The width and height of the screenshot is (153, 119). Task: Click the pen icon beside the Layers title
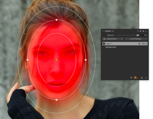click(113, 31)
